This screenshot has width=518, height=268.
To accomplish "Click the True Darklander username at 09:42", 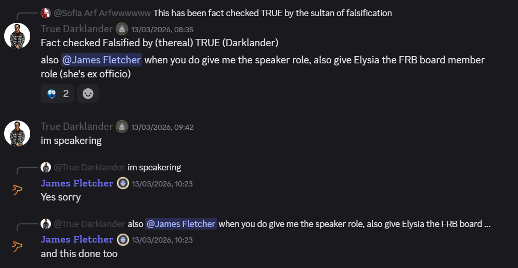I will pyautogui.click(x=77, y=126).
